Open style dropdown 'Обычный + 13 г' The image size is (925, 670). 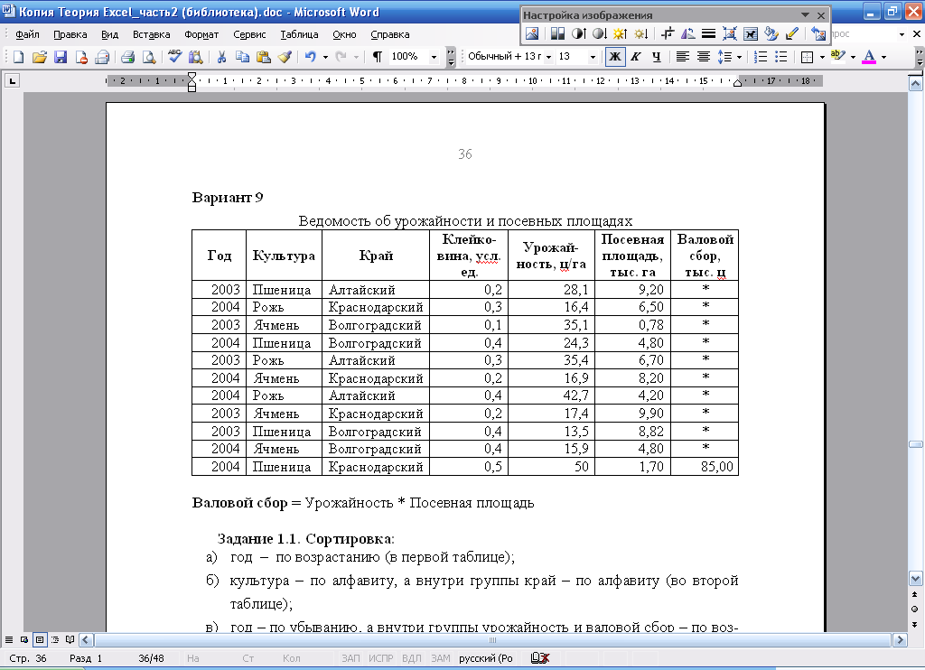point(548,57)
